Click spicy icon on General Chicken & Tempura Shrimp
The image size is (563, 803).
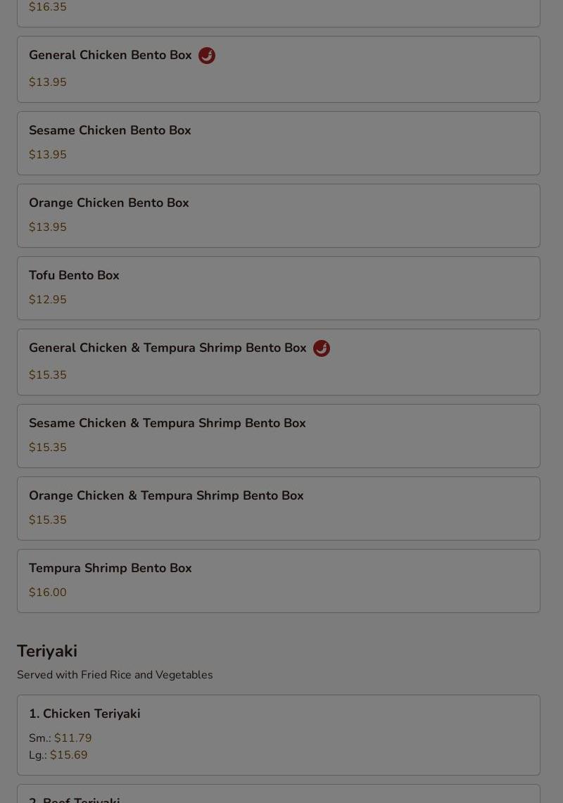[x=322, y=348]
